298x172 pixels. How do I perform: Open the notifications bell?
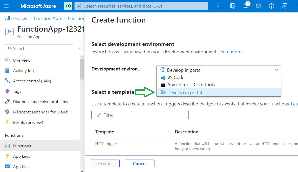(246, 6)
